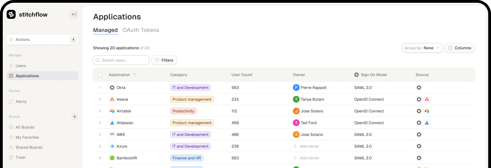Screen dimensions: 491x168
Task: Open All Boards
Action: [42, 127]
